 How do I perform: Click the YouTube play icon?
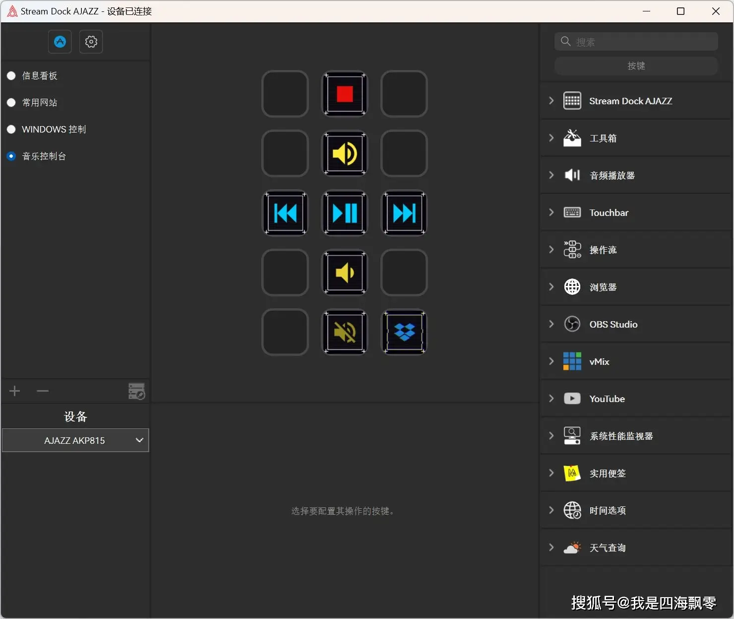pos(572,399)
